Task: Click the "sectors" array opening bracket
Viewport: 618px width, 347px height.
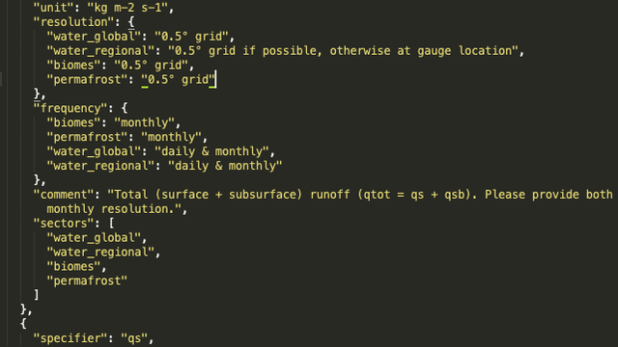Action: pyautogui.click(x=112, y=224)
